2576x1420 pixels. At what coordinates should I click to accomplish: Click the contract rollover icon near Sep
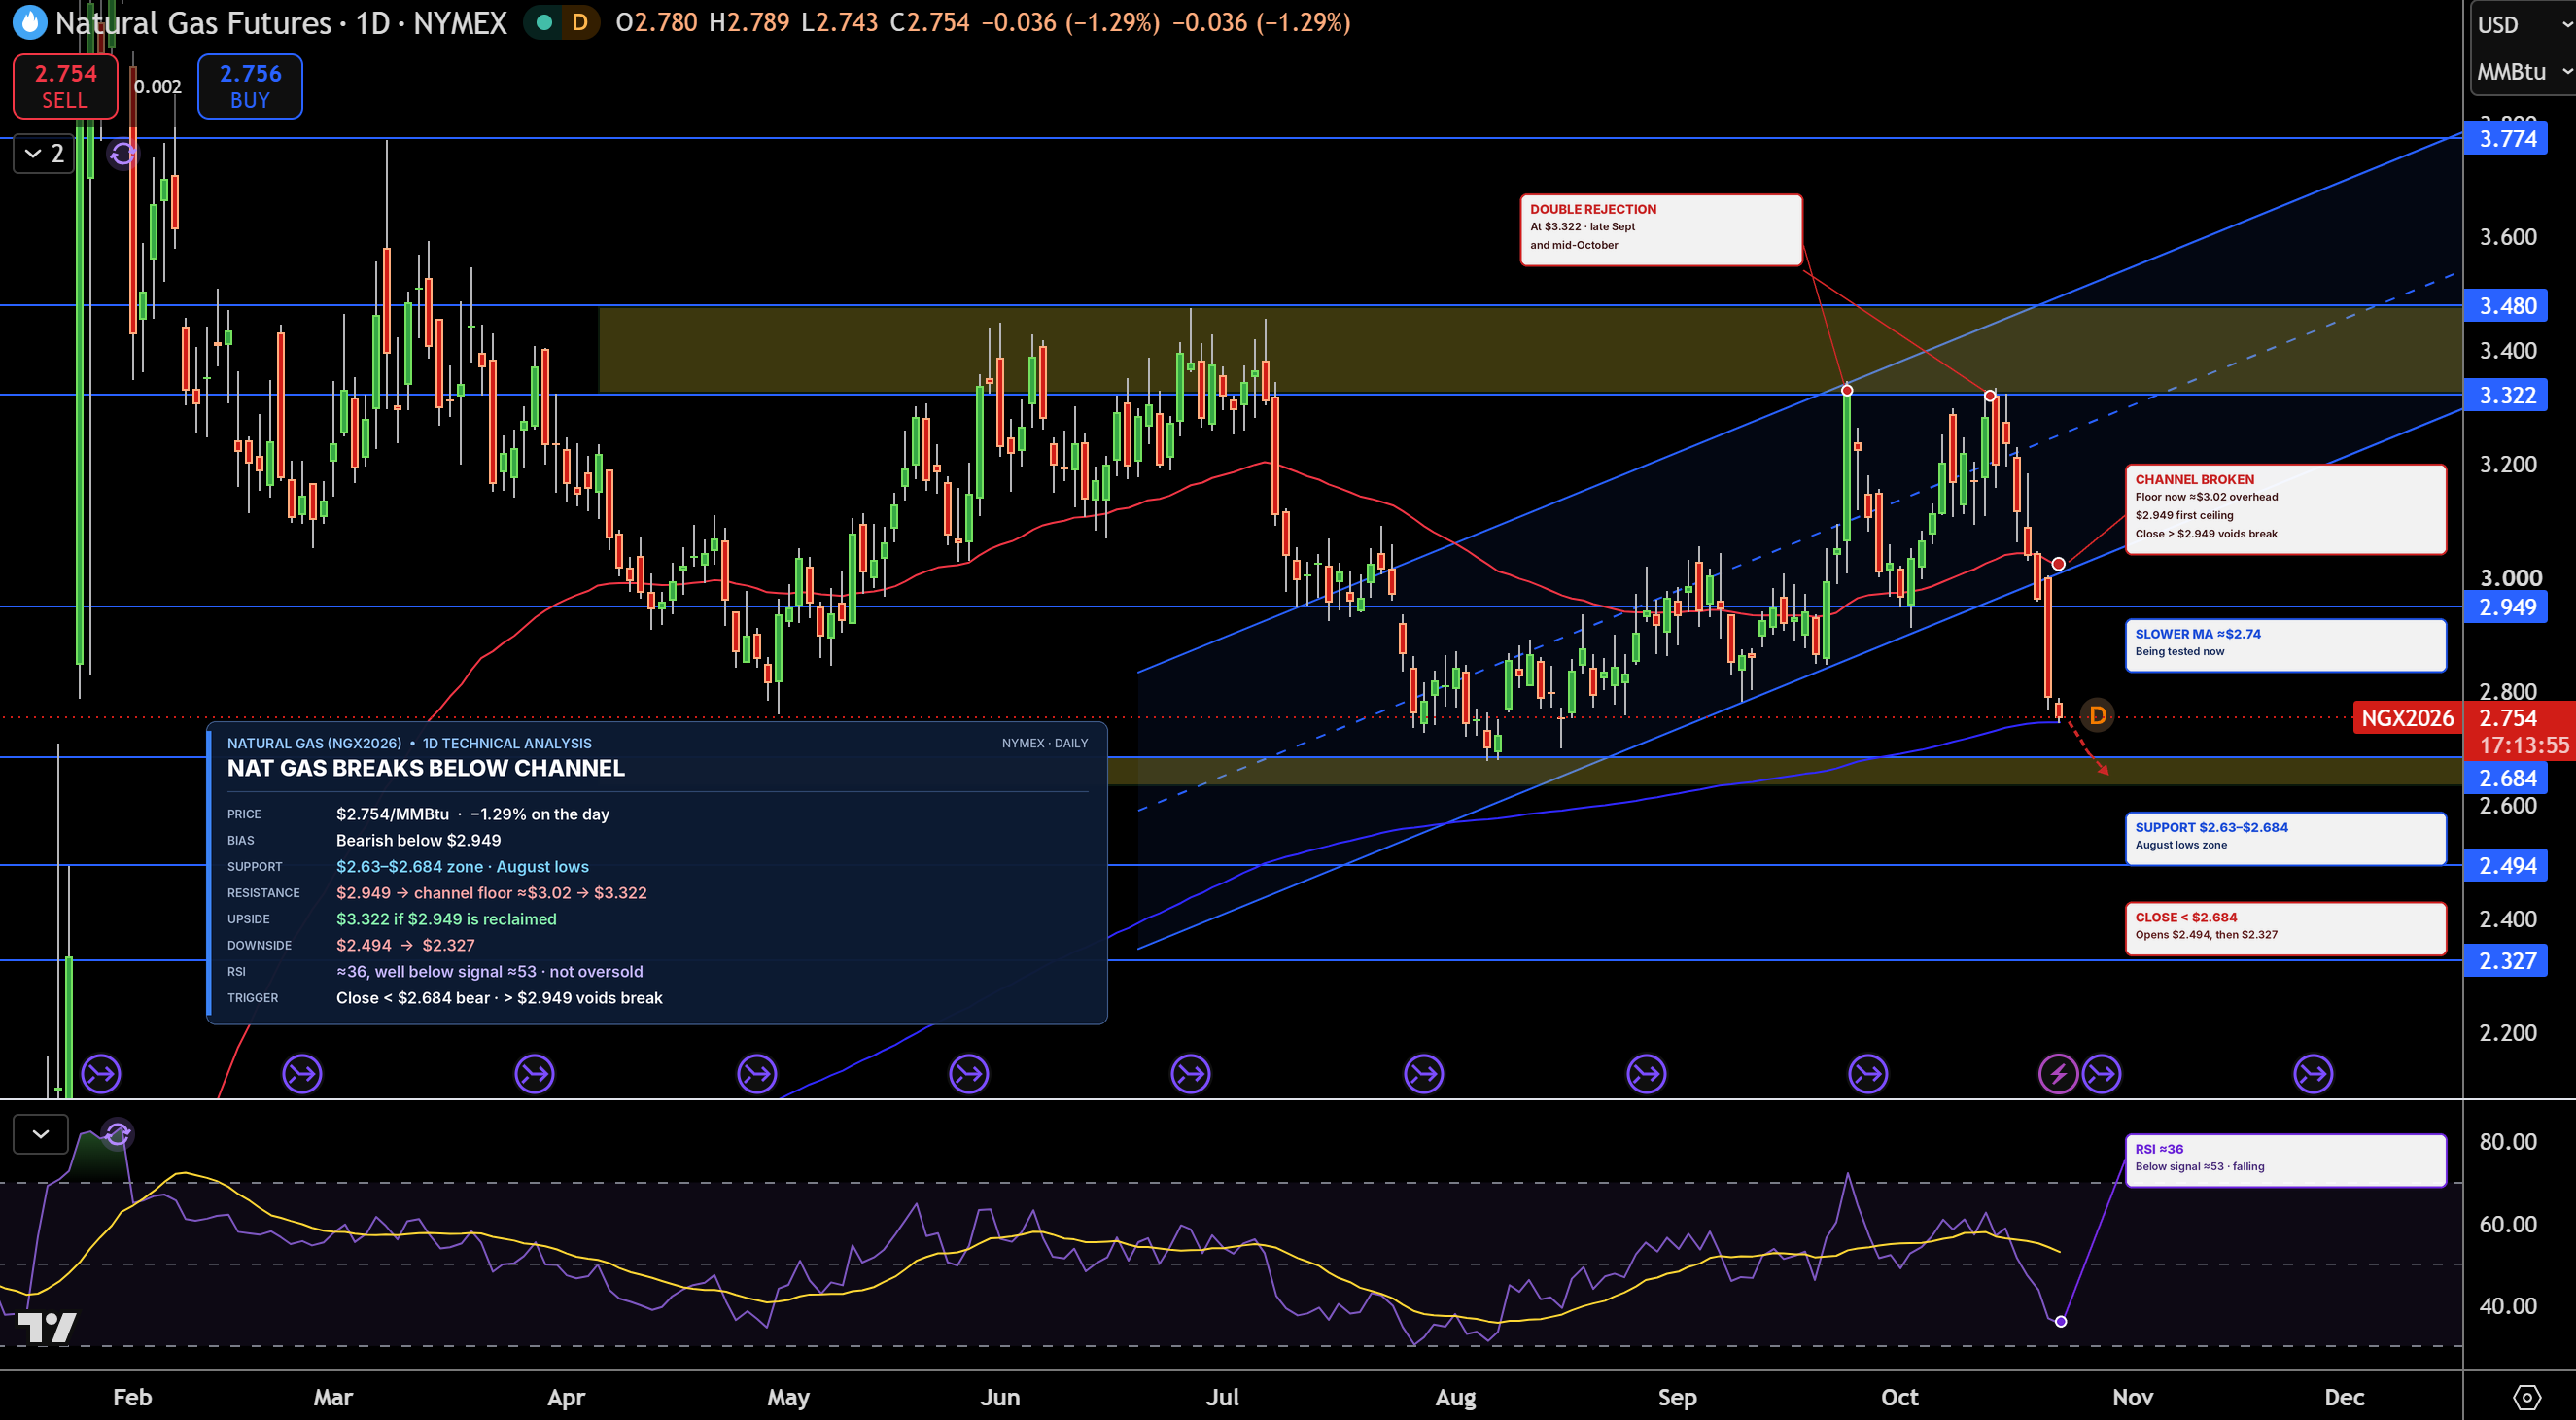coord(1646,1074)
